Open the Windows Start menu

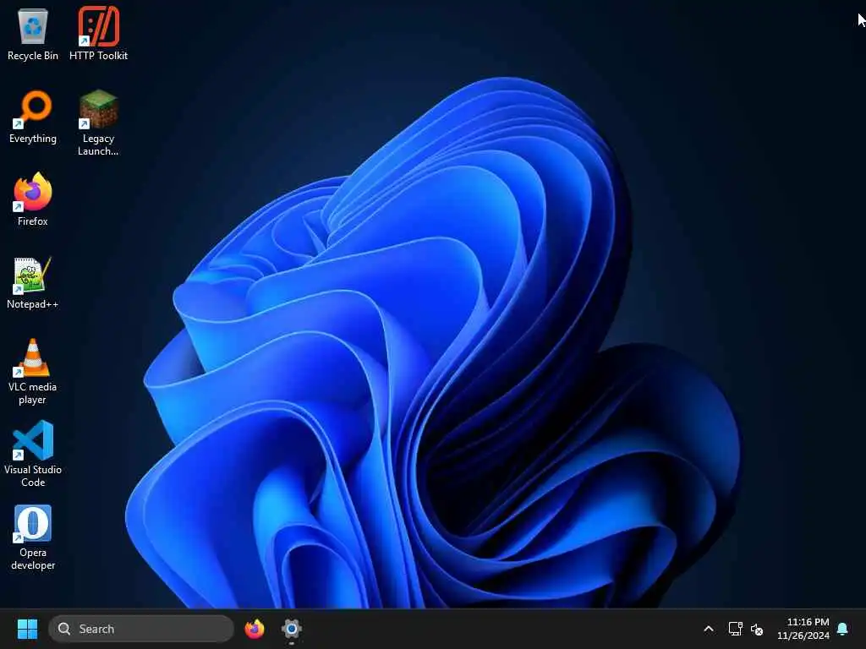coord(27,629)
